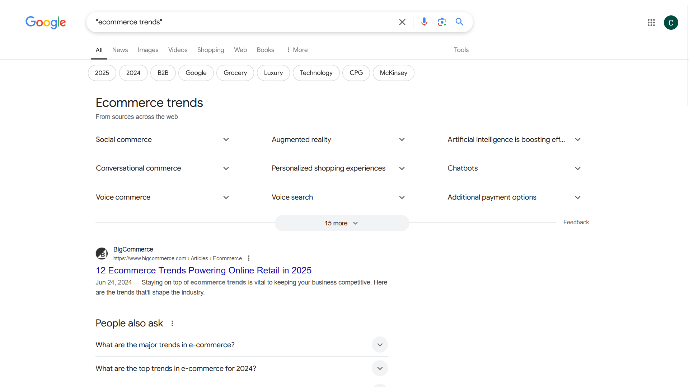Screen dimensions: 689x387
Task: Switch to the Images tab
Action: click(148, 50)
